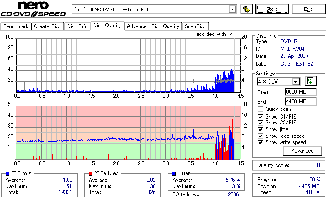The width and height of the screenshot is (326, 198).
Task: Switch to the Benchmark tab
Action: pos(16,26)
